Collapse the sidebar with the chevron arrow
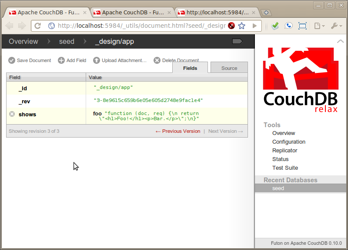This screenshot has height=250, width=348. tap(340, 41)
